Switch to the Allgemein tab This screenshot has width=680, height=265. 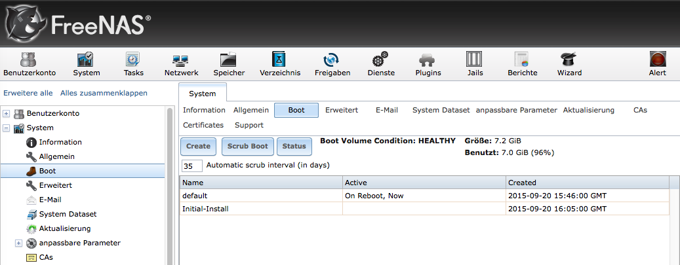tap(251, 110)
